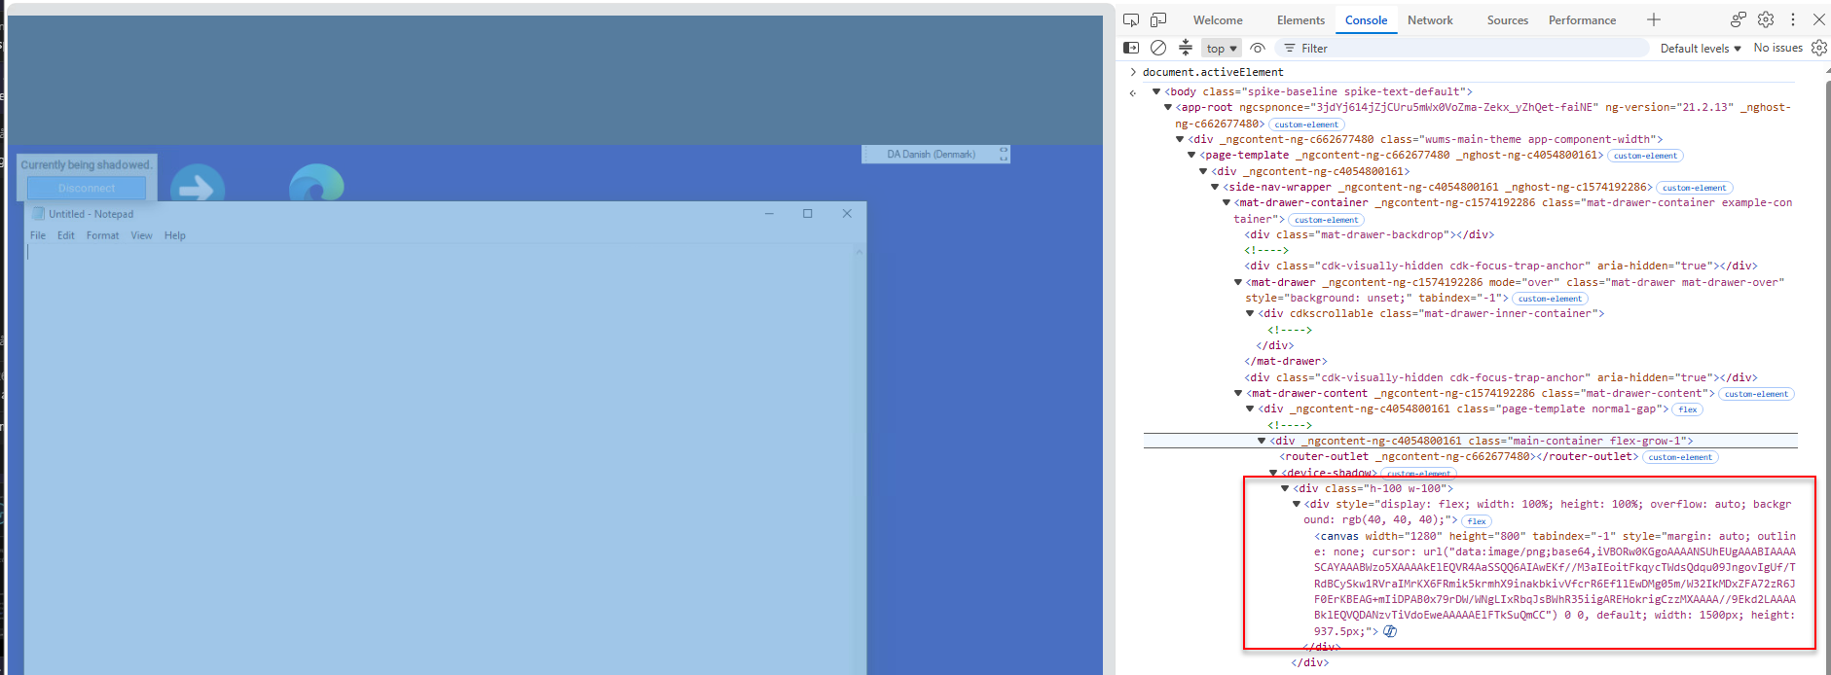The height and width of the screenshot is (675, 1831).
Task: Click the Notepad icon in the title bar
Action: point(38,214)
